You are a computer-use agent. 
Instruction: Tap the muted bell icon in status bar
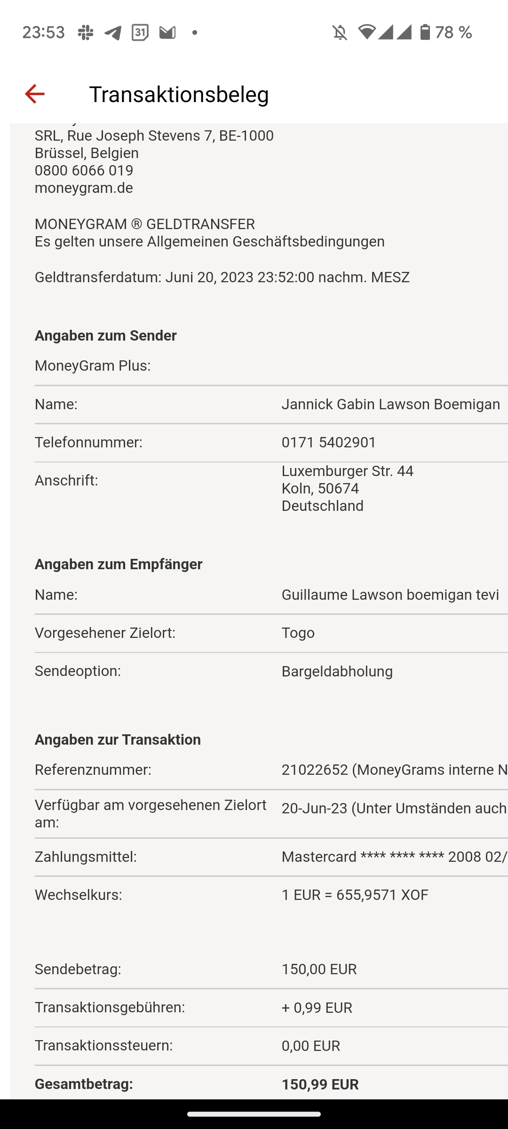coord(340,32)
